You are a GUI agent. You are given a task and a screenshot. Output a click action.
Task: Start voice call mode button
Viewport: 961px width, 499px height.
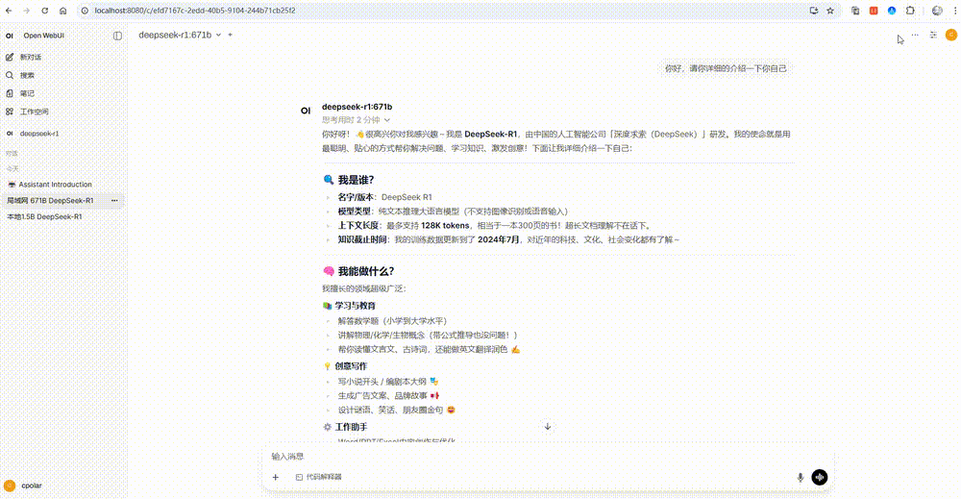820,477
